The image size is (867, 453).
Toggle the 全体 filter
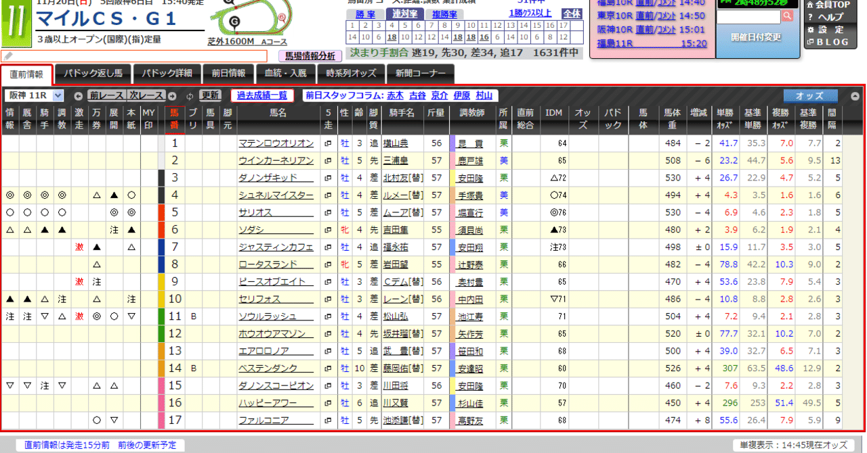click(x=573, y=14)
